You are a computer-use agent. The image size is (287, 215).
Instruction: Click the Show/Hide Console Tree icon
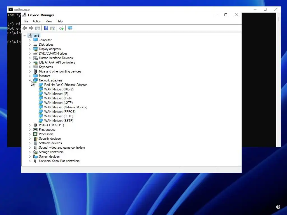pos(38,28)
